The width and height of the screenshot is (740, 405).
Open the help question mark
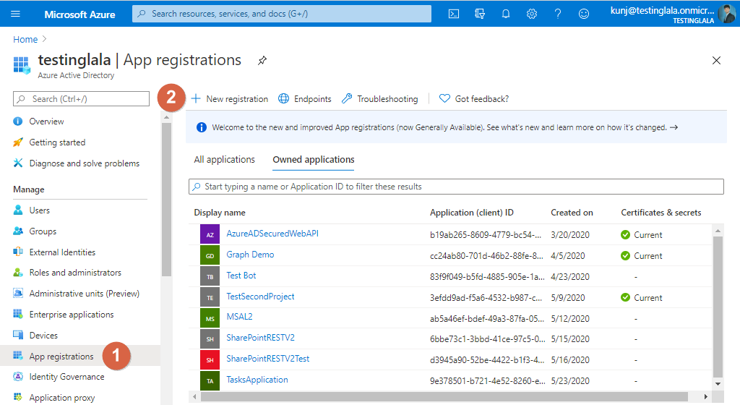pyautogui.click(x=557, y=14)
